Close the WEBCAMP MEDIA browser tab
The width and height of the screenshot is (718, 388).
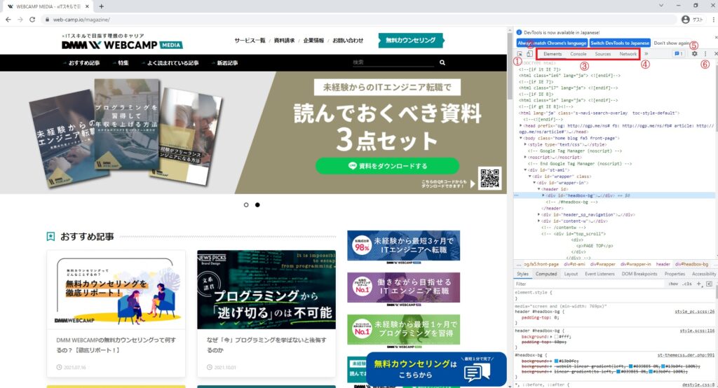88,6
